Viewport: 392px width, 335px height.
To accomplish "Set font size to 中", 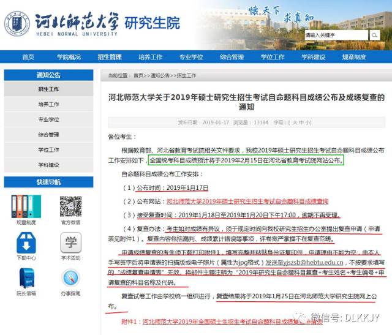I will click(301, 122).
